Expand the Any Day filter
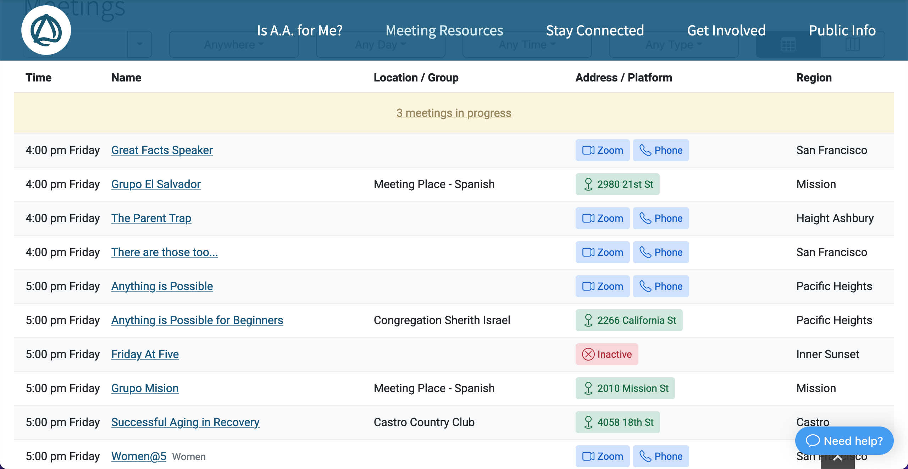Viewport: 908px width, 469px height. point(380,44)
